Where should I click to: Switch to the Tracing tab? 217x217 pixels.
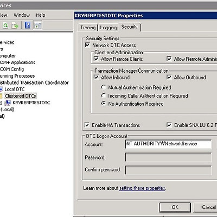tap(88, 28)
